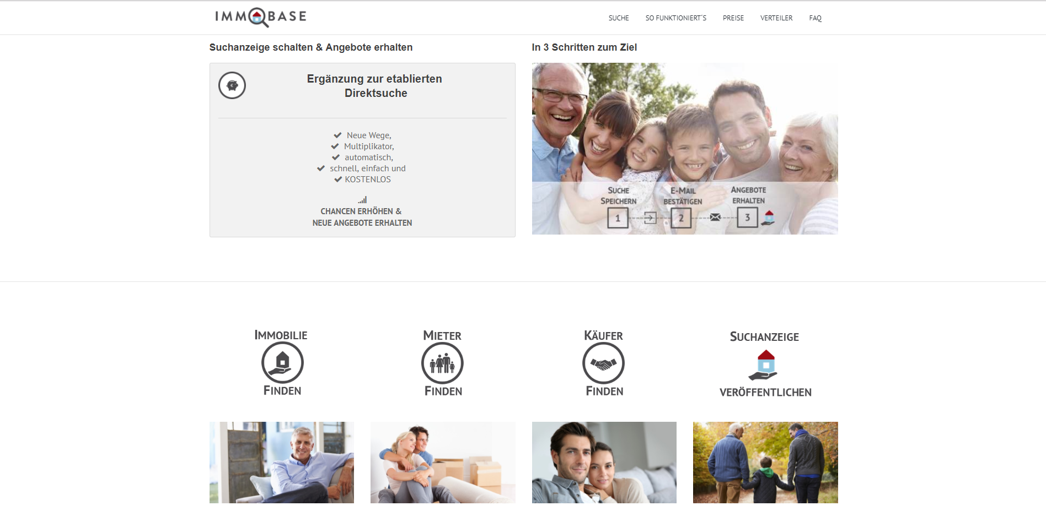Click the family Mieter finden icon

pos(442,363)
